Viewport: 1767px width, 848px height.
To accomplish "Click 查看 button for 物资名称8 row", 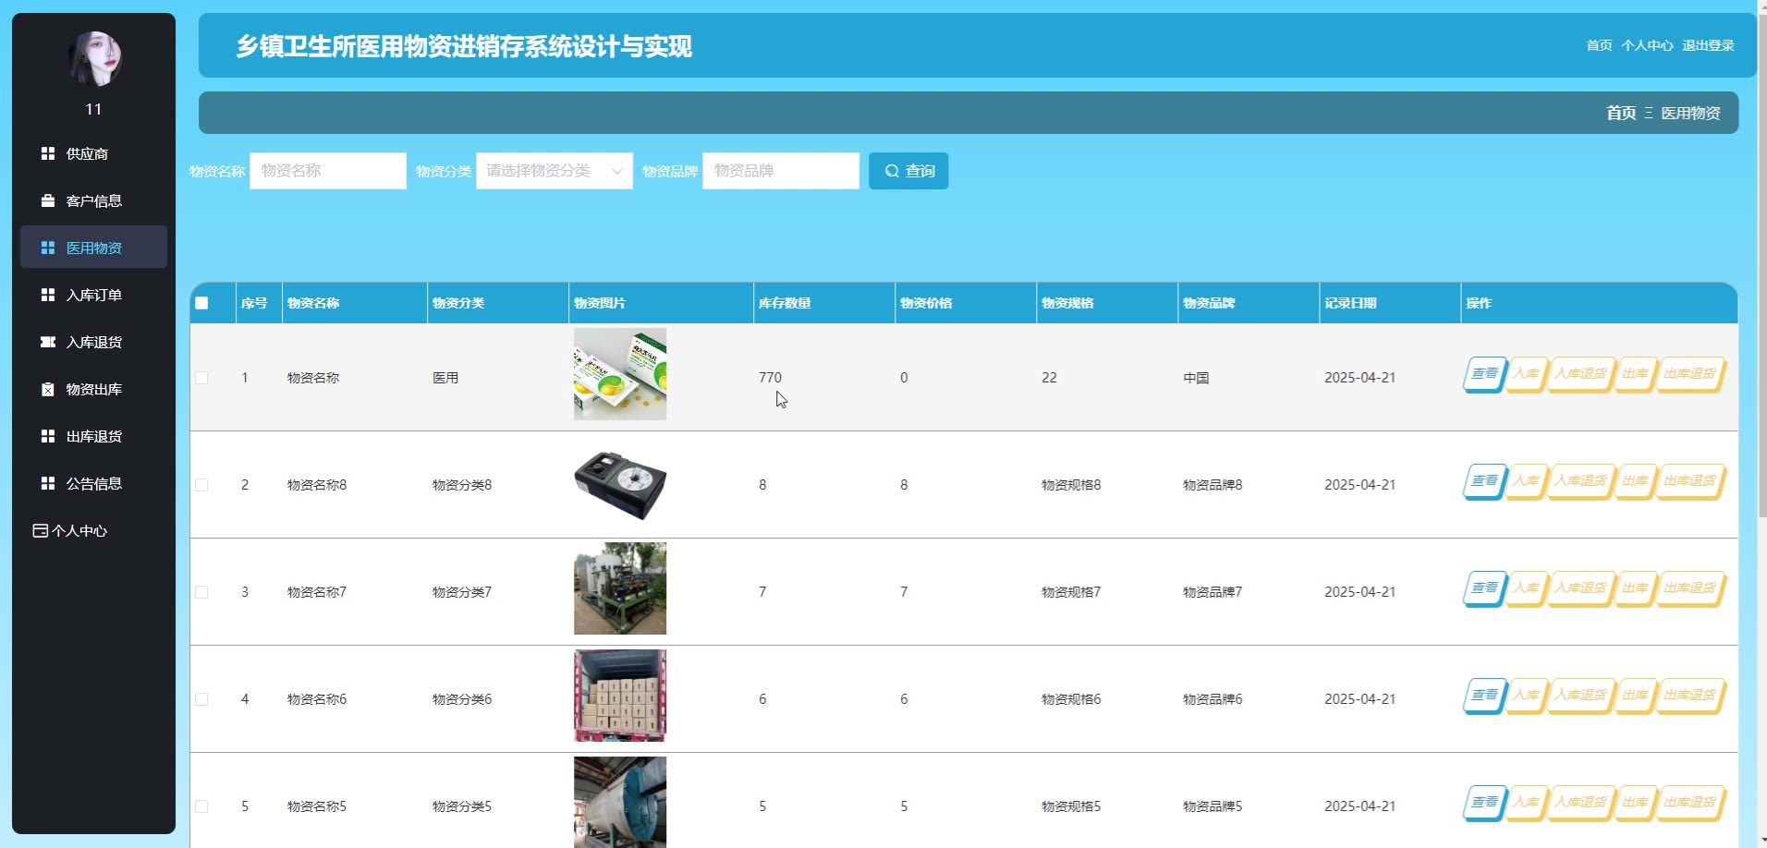I will [1484, 481].
